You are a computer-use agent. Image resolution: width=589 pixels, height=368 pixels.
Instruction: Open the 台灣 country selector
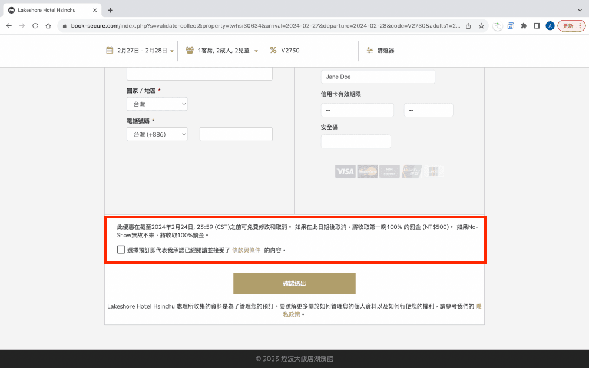pyautogui.click(x=157, y=104)
